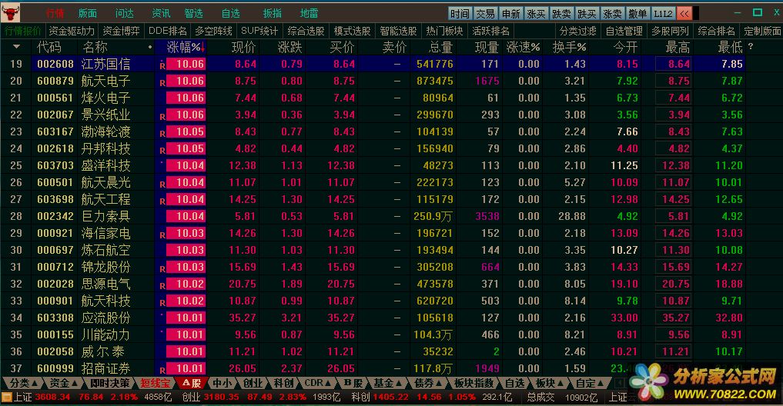Open the 分类过滤 tab

577,31
